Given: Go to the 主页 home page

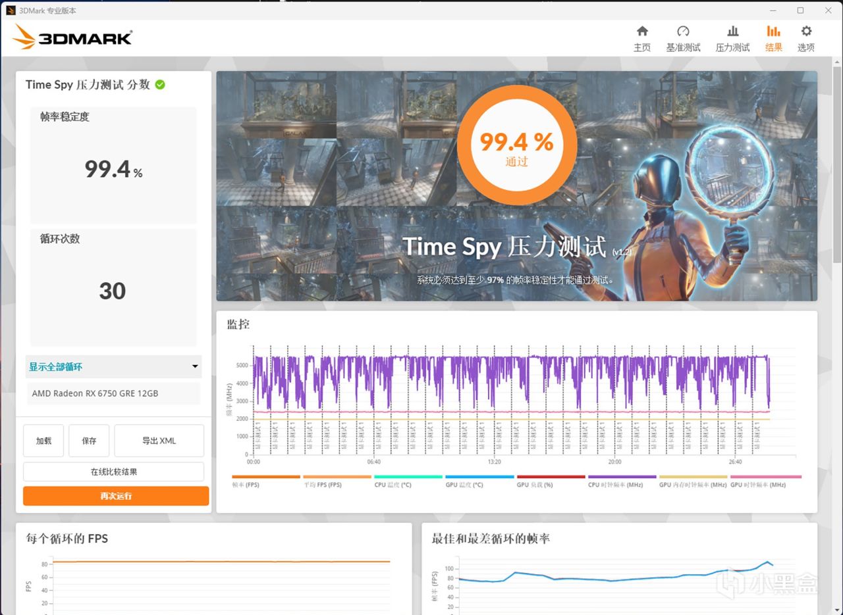Looking at the screenshot, I should [x=642, y=39].
